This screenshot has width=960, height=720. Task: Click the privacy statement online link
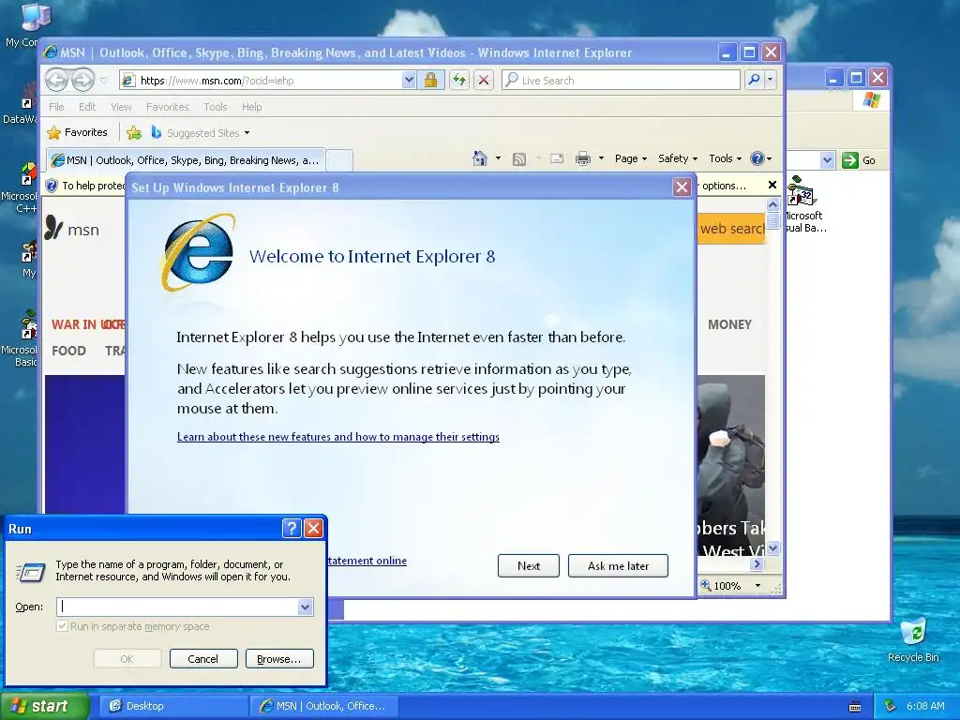point(367,561)
